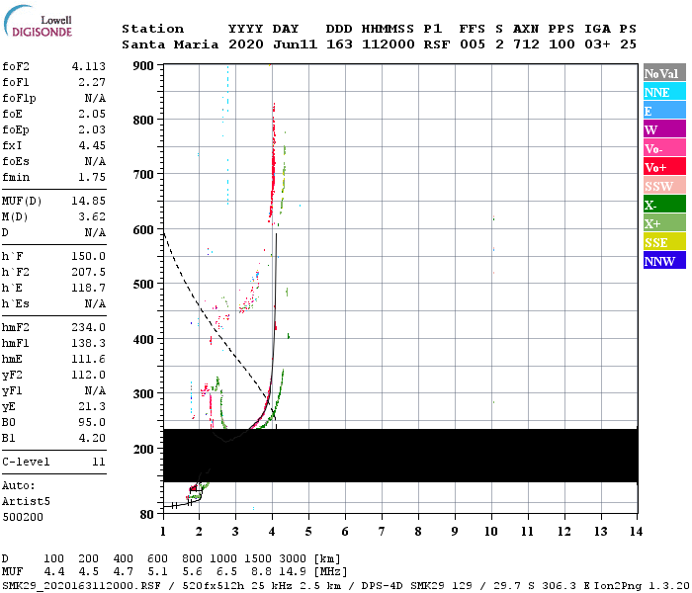
Task: Click the foEs N/A value
Action: [95, 161]
